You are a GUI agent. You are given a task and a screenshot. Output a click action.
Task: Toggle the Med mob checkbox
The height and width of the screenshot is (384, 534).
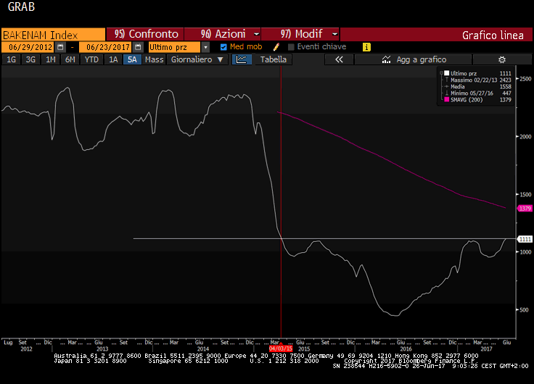coord(223,47)
